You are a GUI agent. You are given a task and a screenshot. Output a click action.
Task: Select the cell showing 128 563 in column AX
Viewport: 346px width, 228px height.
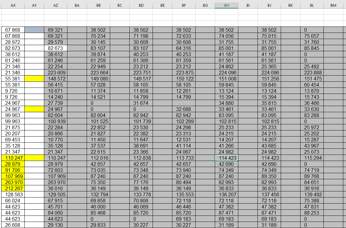(13, 194)
